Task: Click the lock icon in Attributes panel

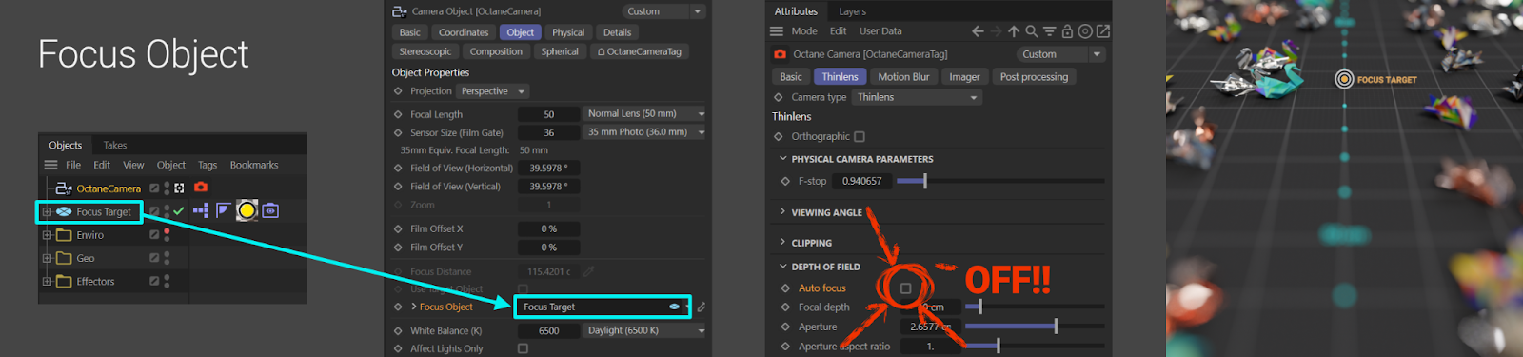Action: pos(1067,31)
